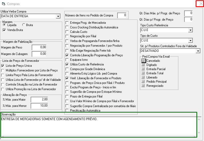The height and width of the screenshot is (141, 204).
Task: Click the Qt. Dias p/ Progr. de Preço field
Action: click(x=188, y=20)
